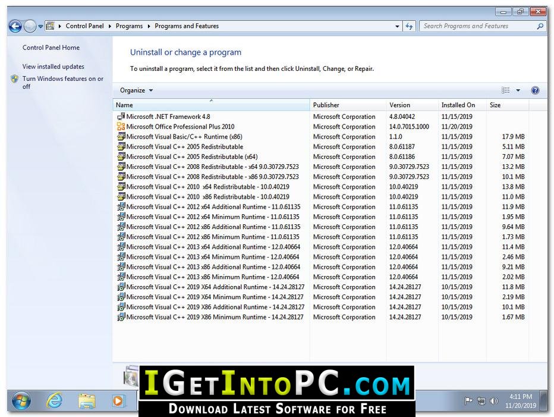Click the Back navigation arrow button
Screen dimensions: 554x417
pos(15,26)
